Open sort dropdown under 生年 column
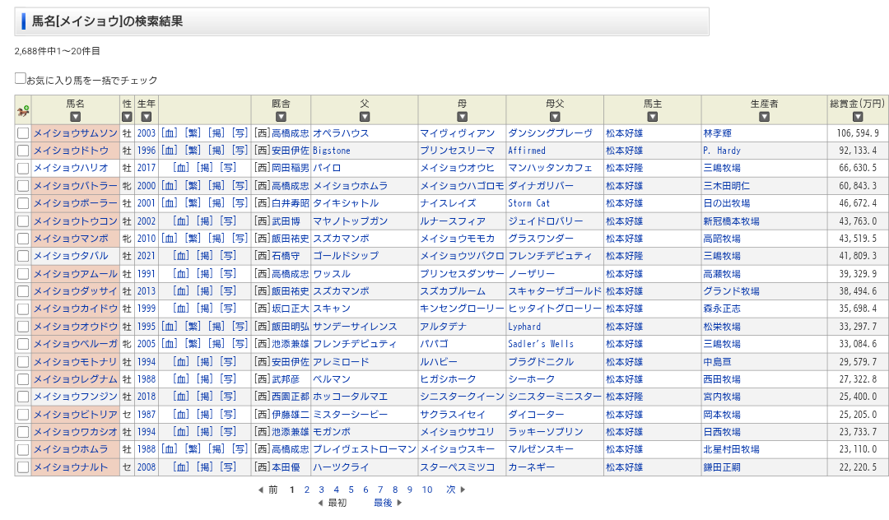Viewport: 889px width, 520px height. pyautogui.click(x=146, y=117)
